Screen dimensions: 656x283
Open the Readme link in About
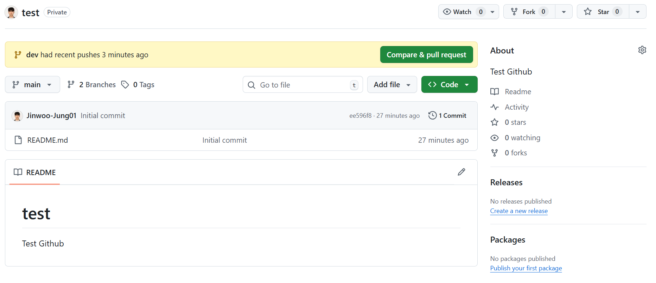click(x=518, y=91)
